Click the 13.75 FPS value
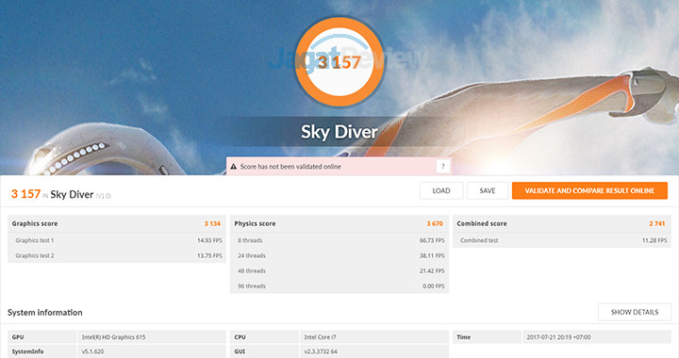679x358 pixels. pos(209,255)
